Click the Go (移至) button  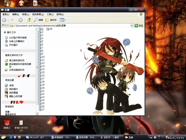139,25
